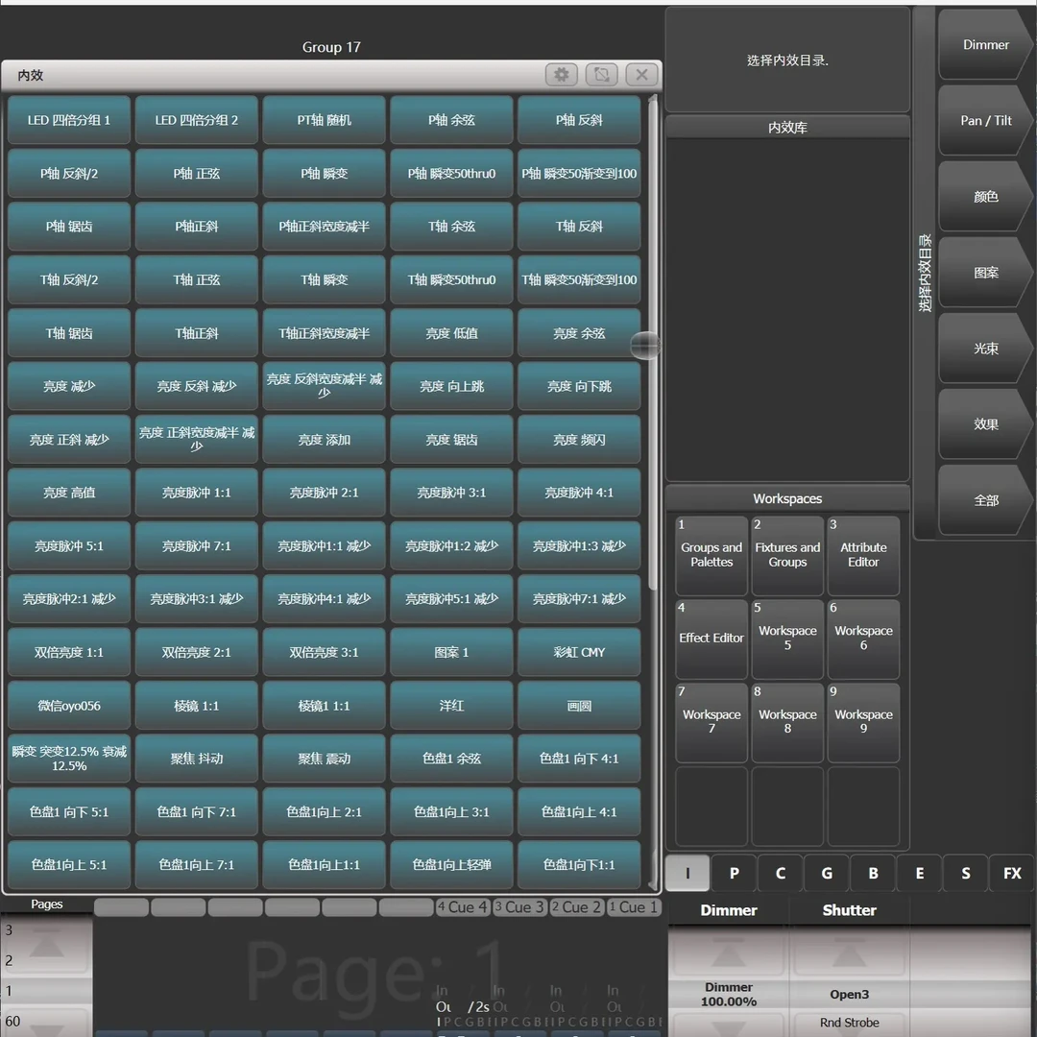Toggle the FX attribute mask button
This screenshot has width=1037, height=1037.
(1012, 873)
